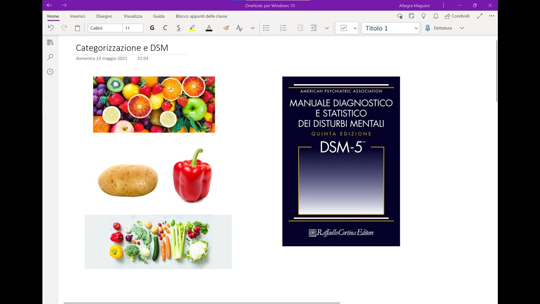This screenshot has width=540, height=304.
Task: Go back with the title bar arrow
Action: click(x=49, y=5)
